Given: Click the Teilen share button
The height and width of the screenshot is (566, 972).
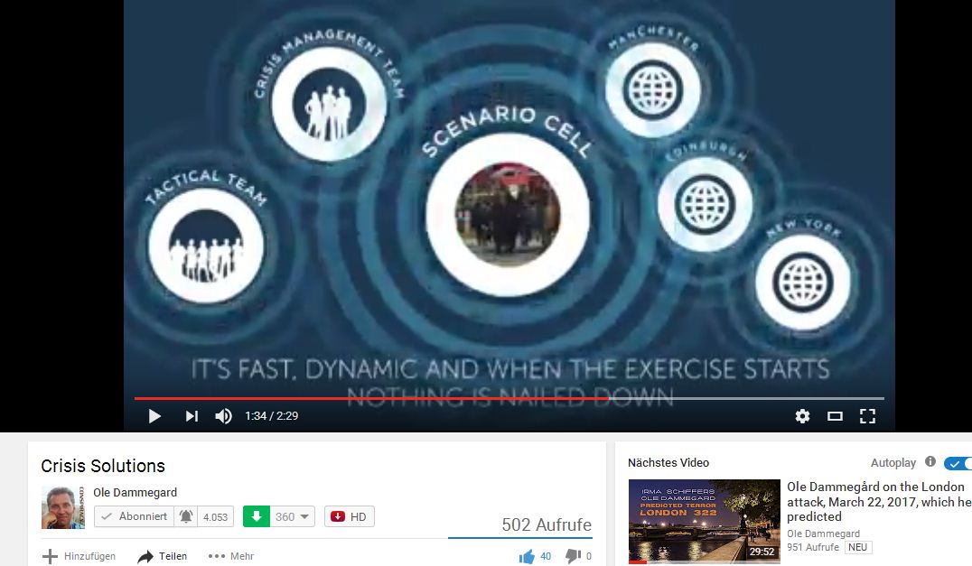Looking at the screenshot, I should [x=163, y=556].
